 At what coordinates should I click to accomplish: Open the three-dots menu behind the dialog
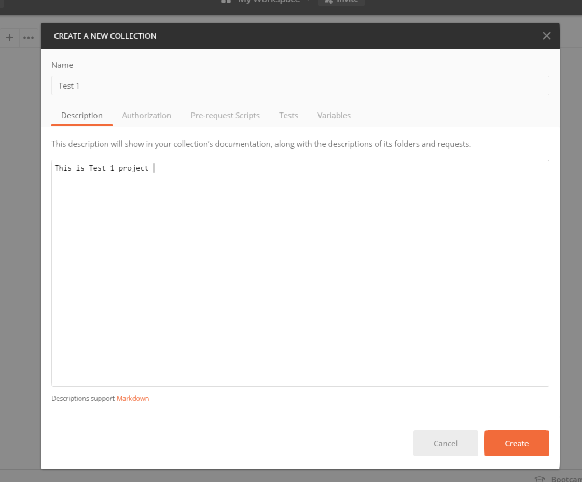point(29,37)
